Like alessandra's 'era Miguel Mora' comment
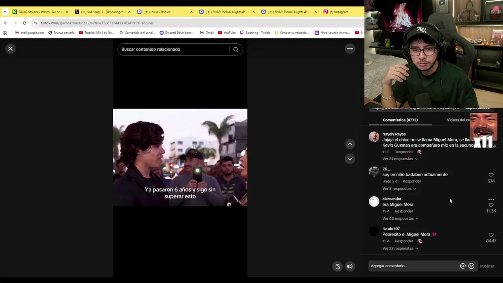This screenshot has width=503, height=283. pos(491,205)
